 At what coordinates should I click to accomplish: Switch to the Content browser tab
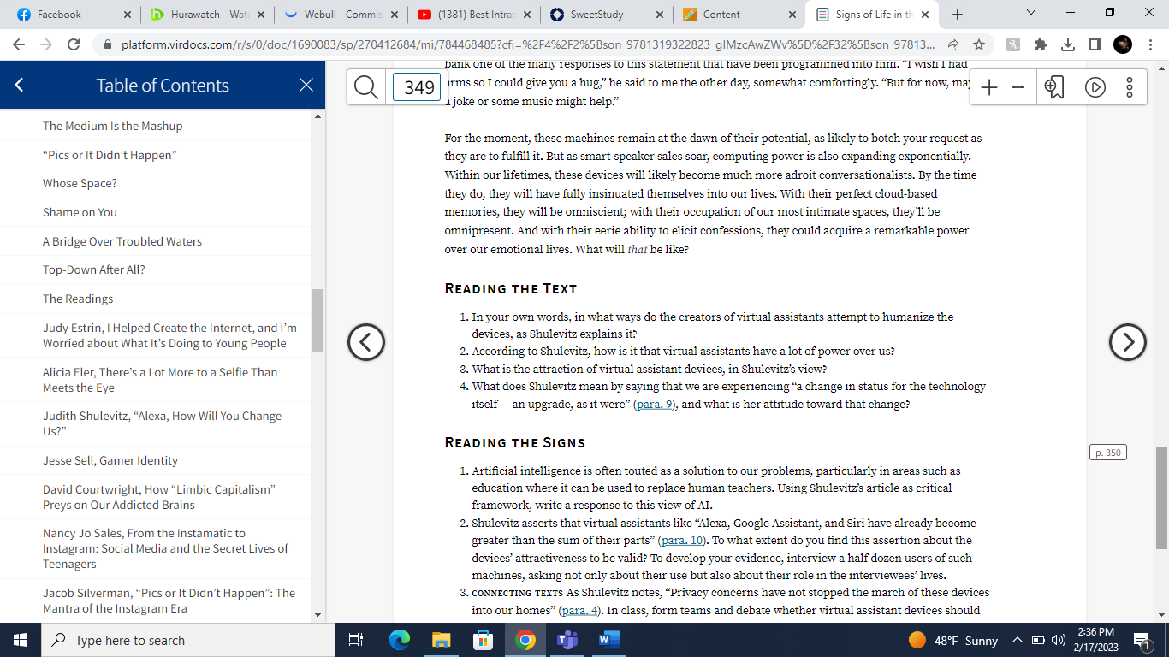tap(739, 15)
